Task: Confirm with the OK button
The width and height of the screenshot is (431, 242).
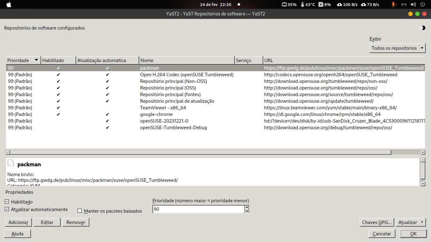Action: click(x=413, y=233)
